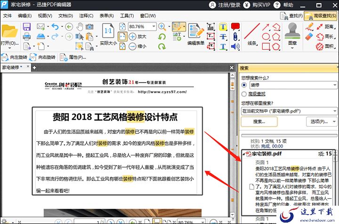This screenshot has width=339, height=224.
Task: Print the document with the printer icon
Action: [x=26, y=37]
